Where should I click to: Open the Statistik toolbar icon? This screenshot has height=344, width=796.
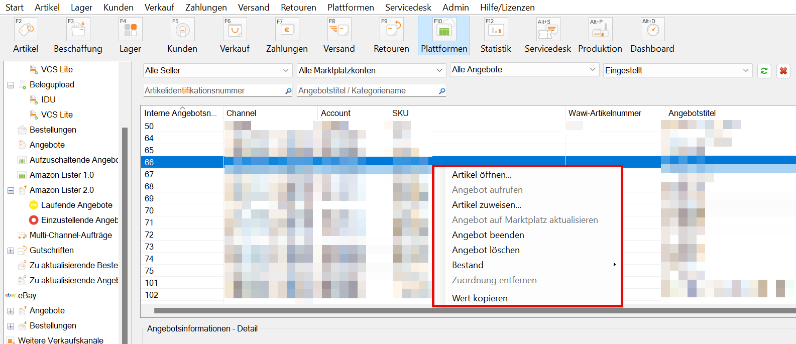click(496, 30)
